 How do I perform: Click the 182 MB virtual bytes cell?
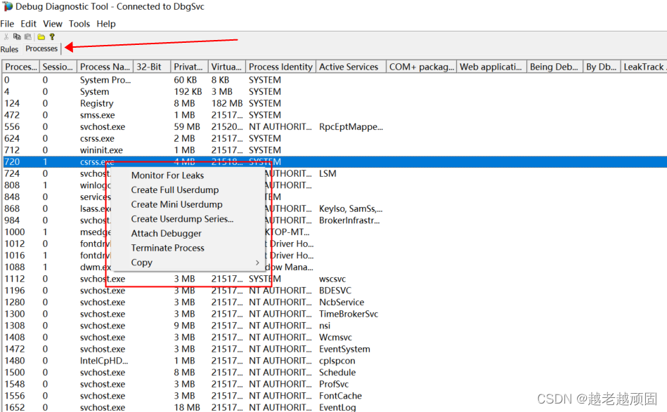227,103
